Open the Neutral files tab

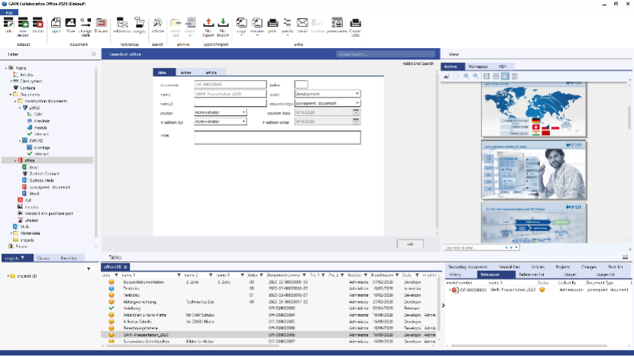point(509,267)
